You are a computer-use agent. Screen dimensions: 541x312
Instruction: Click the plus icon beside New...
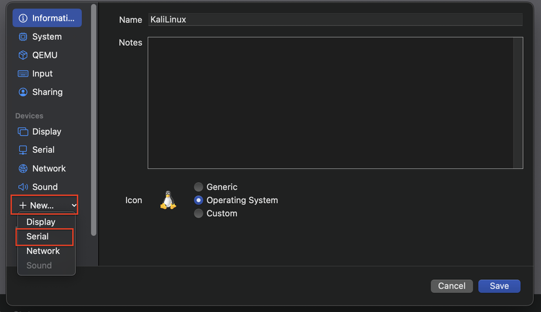(23, 205)
